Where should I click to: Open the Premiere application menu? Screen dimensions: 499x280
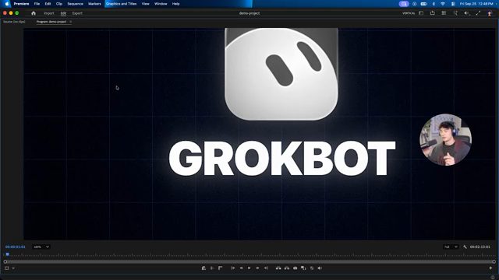pos(21,4)
